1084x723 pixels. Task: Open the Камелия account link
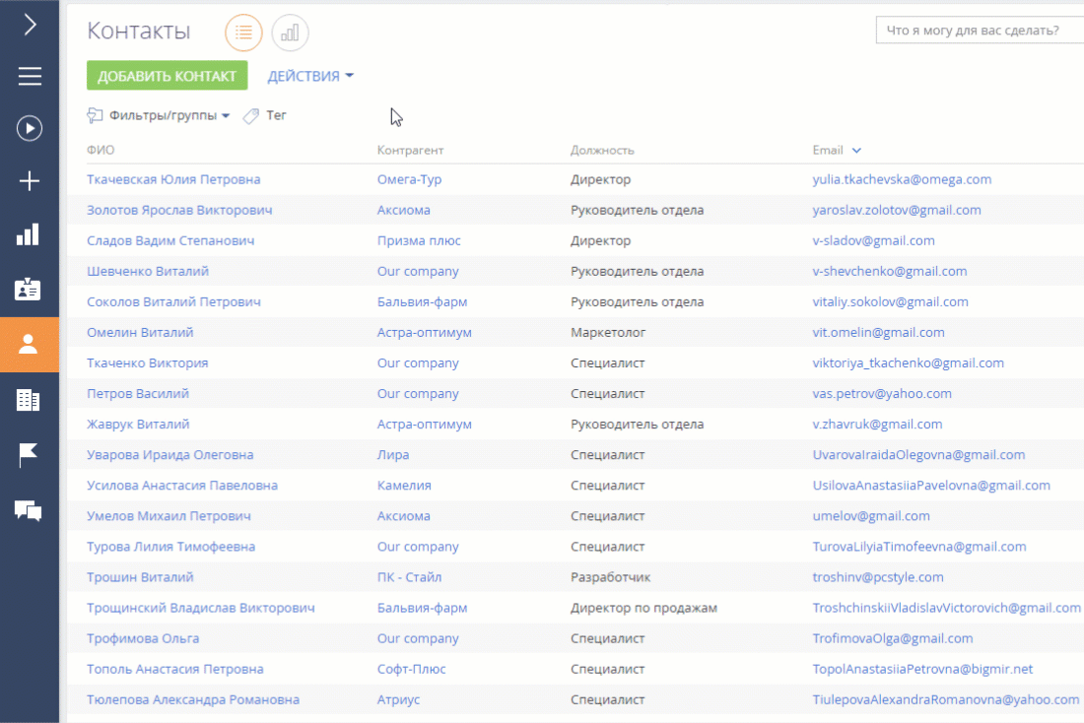click(x=404, y=486)
